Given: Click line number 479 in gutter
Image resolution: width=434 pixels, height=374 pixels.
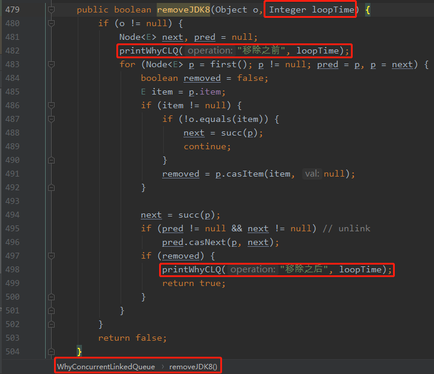Looking at the screenshot, I should coord(12,10).
